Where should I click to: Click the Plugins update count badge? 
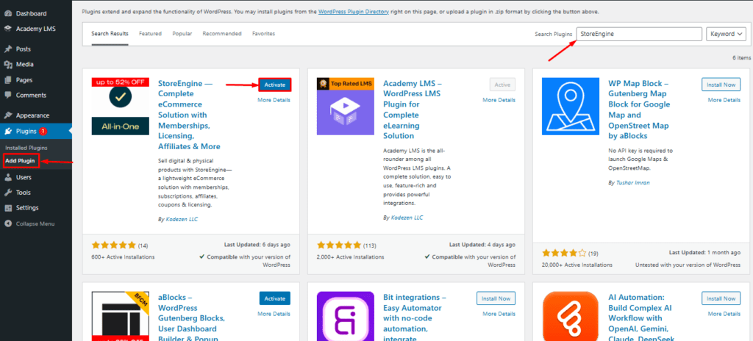tap(43, 131)
